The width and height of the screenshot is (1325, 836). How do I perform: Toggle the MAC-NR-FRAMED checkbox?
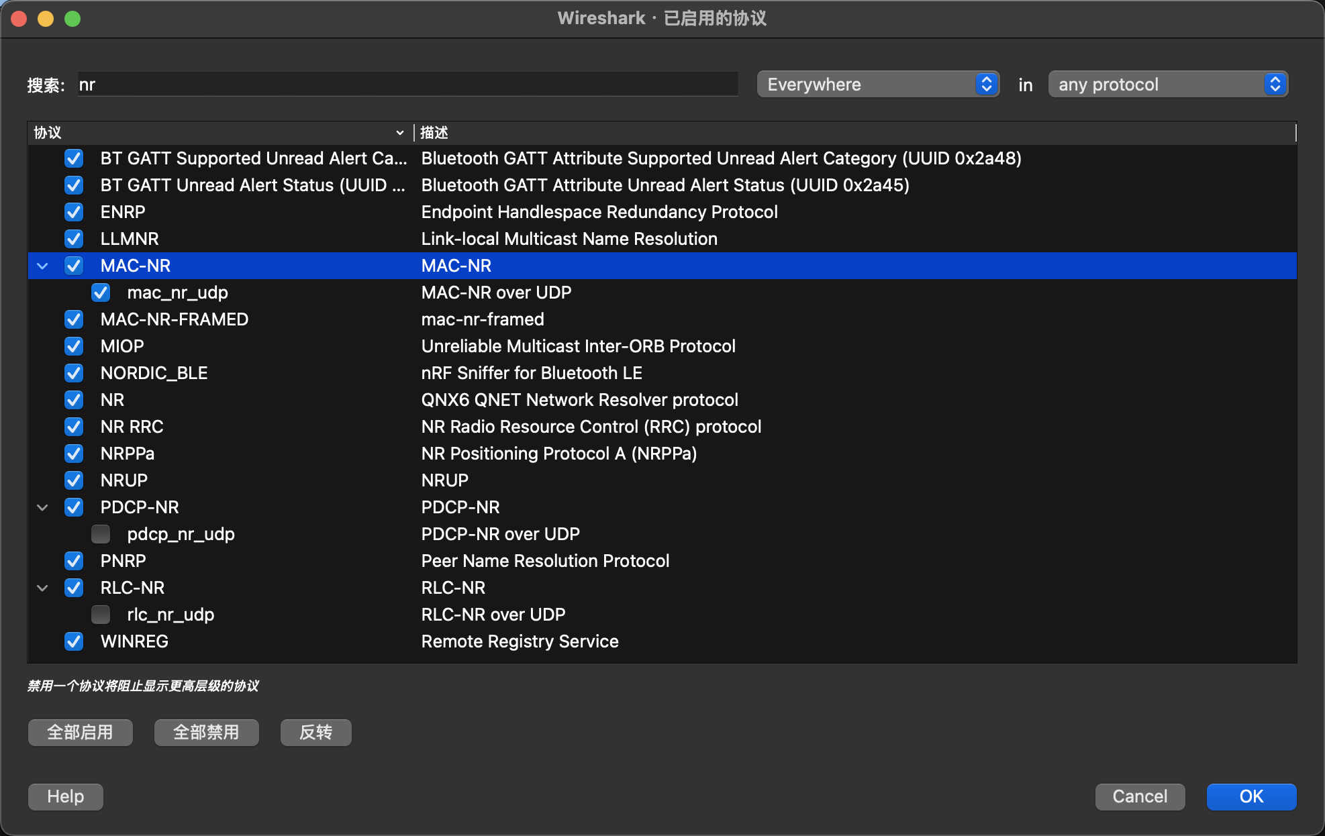[x=74, y=319]
